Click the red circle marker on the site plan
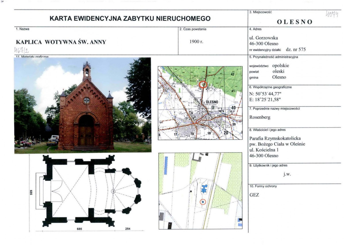The height and width of the screenshot is (245, 344). point(203,202)
